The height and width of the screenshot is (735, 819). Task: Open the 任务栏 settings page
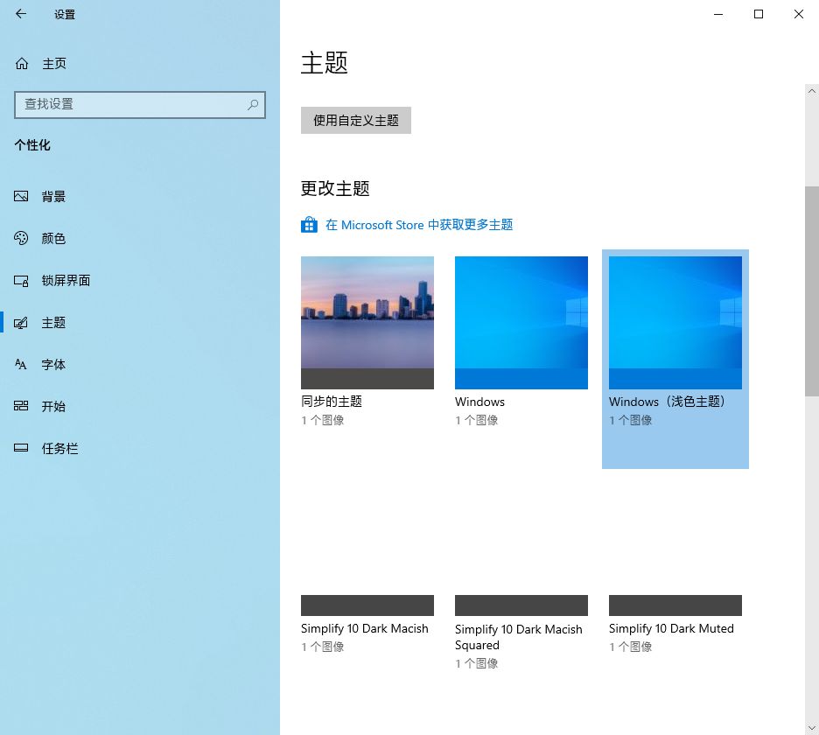(140, 448)
